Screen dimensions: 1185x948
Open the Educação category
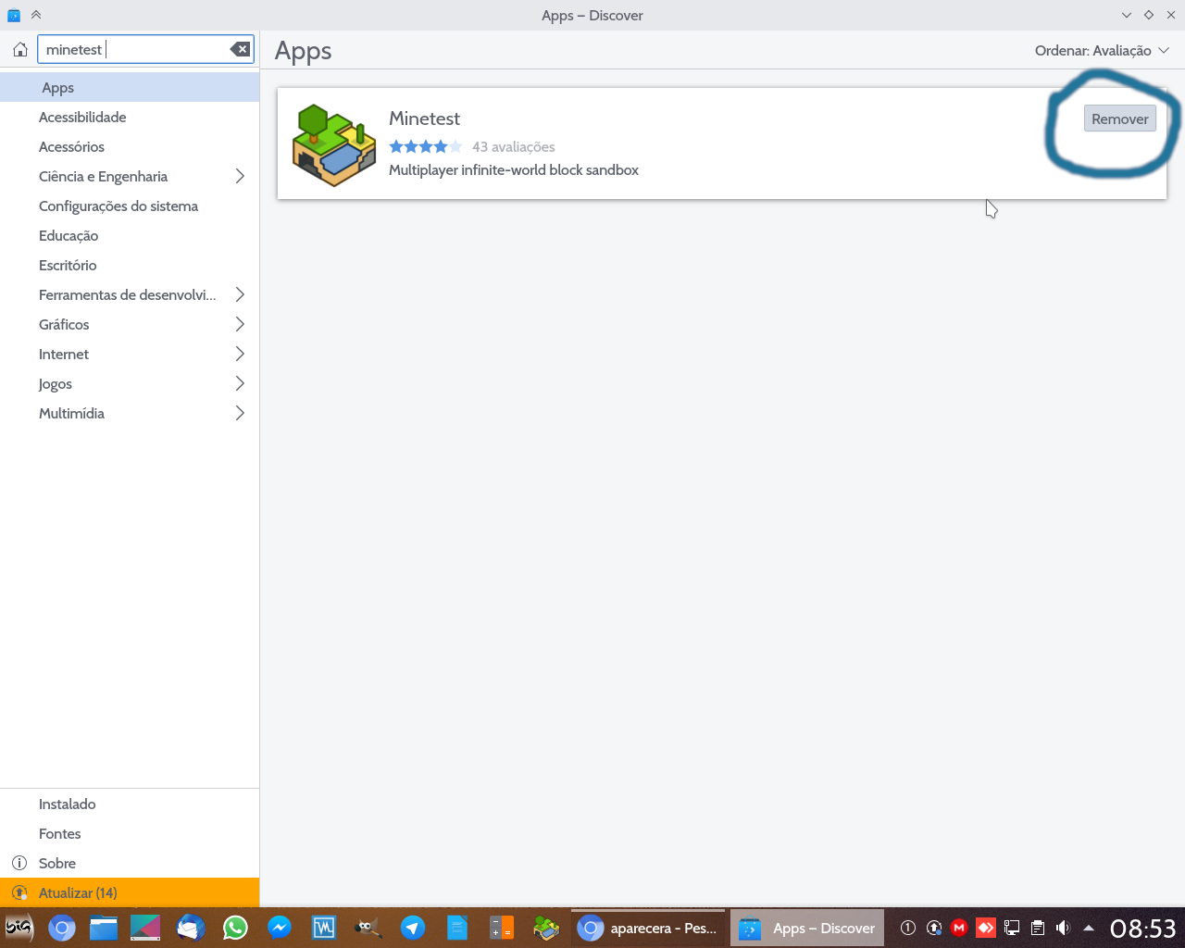(x=130, y=235)
